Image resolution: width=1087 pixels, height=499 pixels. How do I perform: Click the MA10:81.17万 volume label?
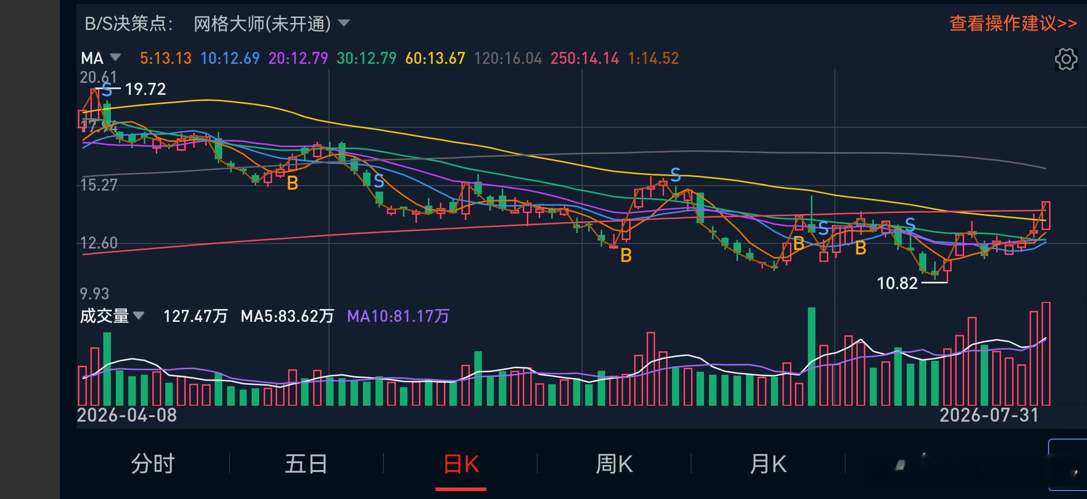398,316
